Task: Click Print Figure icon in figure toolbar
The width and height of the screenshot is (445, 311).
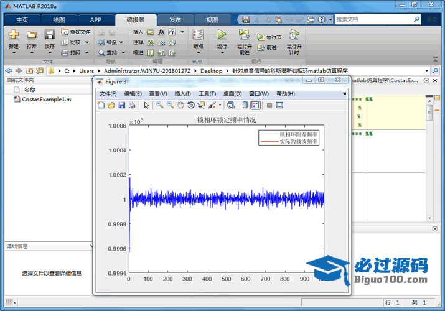Action: coord(132,105)
